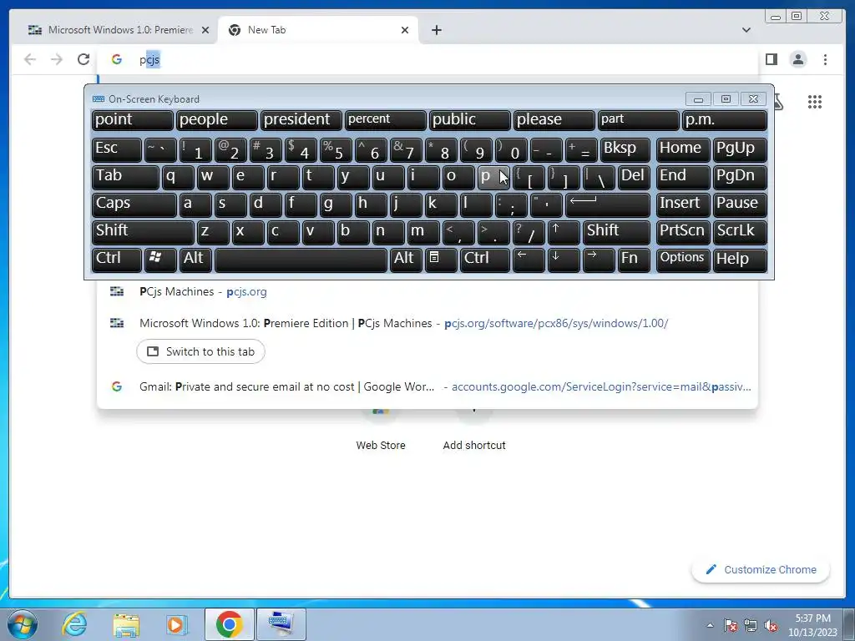Open Windows Media Player from taskbar
This screenshot has height=641, width=855.
(x=176, y=624)
